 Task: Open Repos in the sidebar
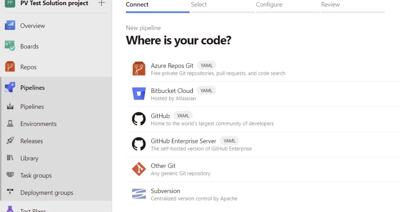[28, 67]
